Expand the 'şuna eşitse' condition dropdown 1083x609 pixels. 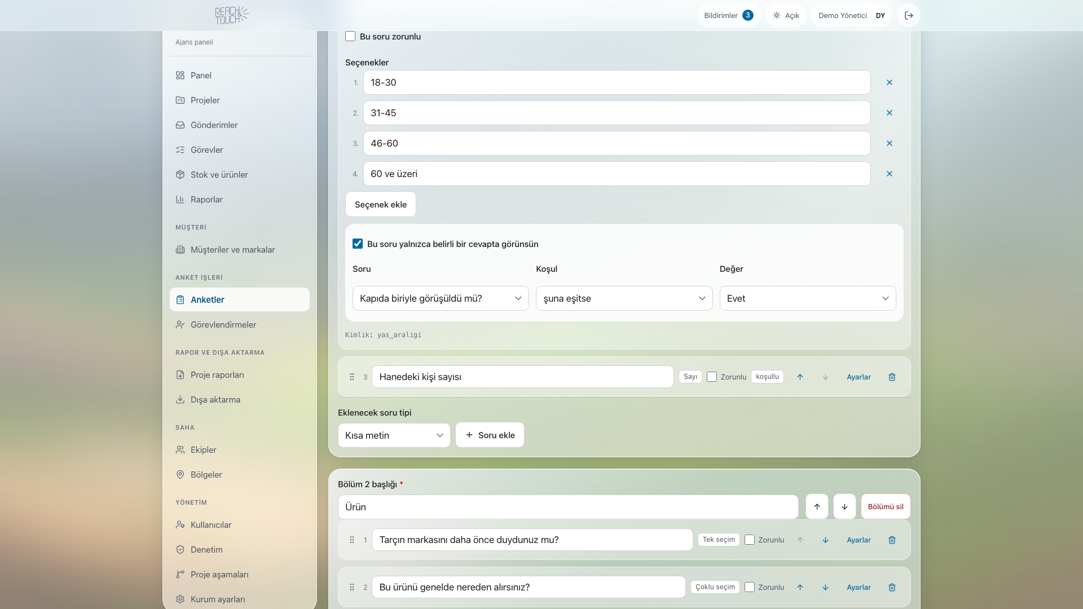coord(624,298)
